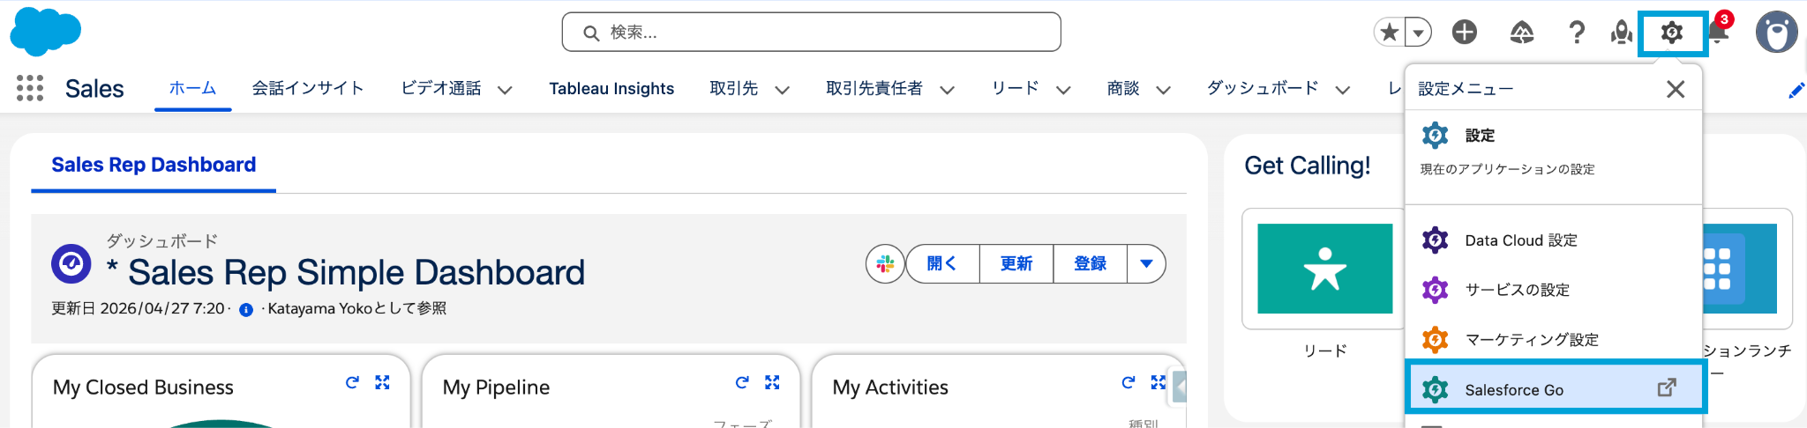Screen dimensions: 1807x428
Task: Click the 検索 search field
Action: [811, 33]
